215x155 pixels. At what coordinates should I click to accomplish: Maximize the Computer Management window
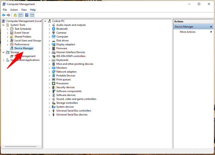click(x=199, y=4)
